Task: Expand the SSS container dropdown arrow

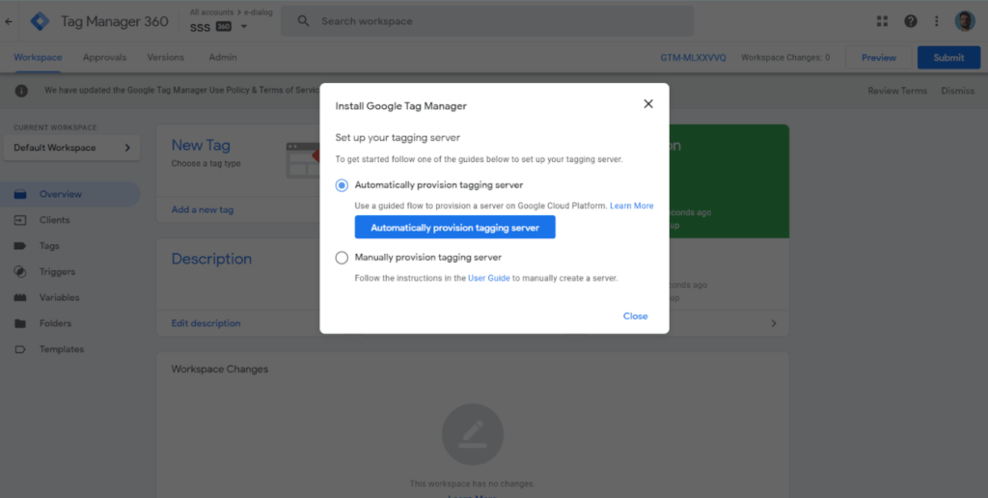Action: pyautogui.click(x=243, y=27)
